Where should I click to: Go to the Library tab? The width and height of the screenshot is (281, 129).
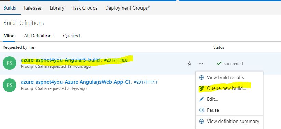point(57,8)
